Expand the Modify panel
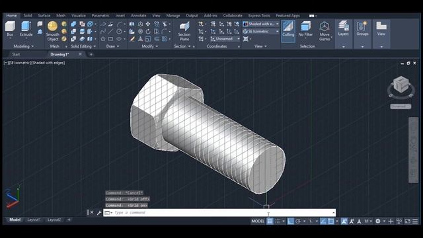This screenshot has height=238, width=423. click(x=150, y=46)
